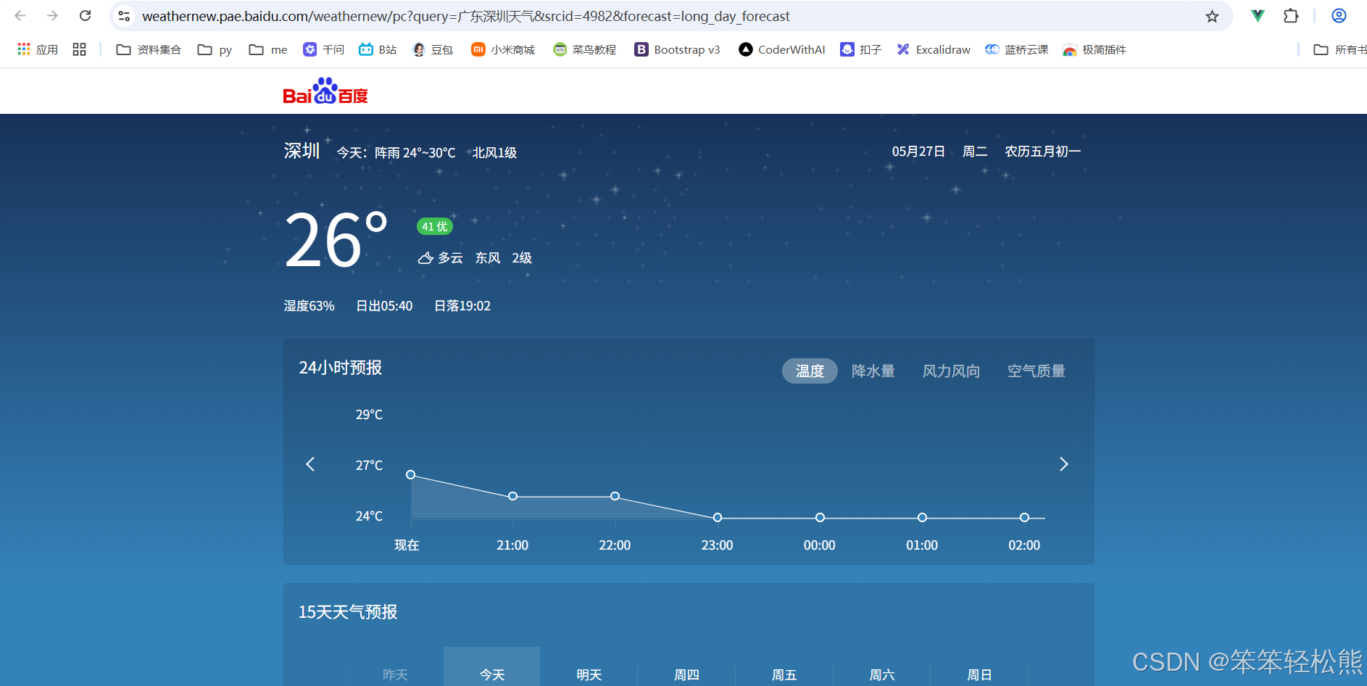Open the browser profile icon
The image size is (1367, 686).
1339,16
